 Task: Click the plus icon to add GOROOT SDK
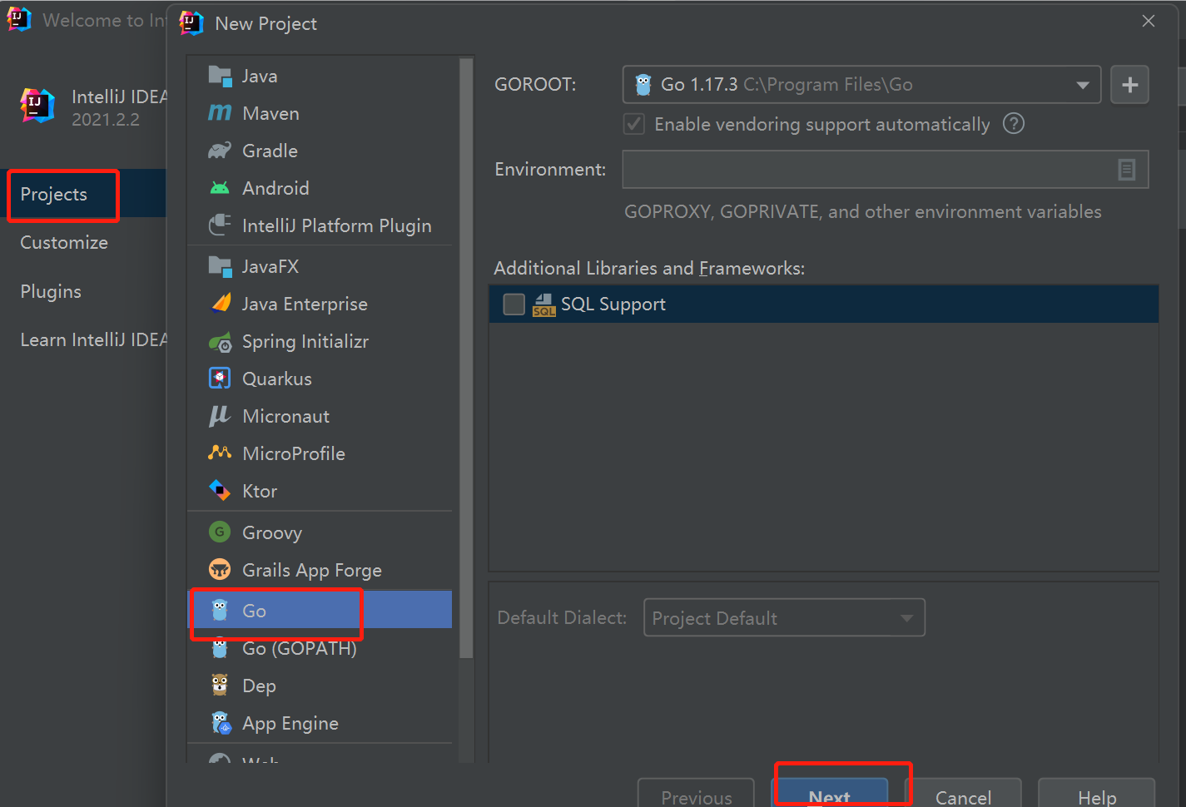point(1129,85)
